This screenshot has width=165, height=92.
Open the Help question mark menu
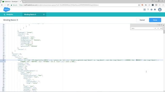point(148,10)
